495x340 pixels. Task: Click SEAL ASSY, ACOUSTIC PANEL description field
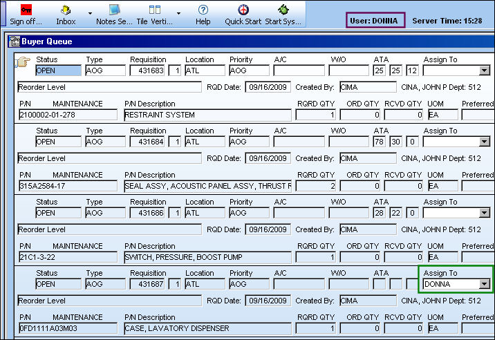point(207,186)
